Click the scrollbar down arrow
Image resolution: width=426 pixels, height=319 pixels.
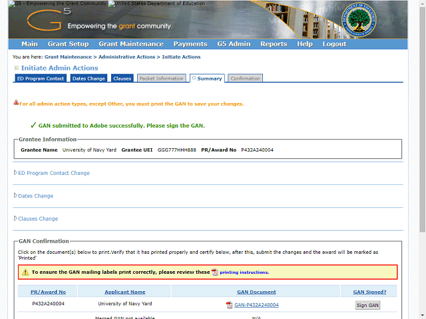423,316
